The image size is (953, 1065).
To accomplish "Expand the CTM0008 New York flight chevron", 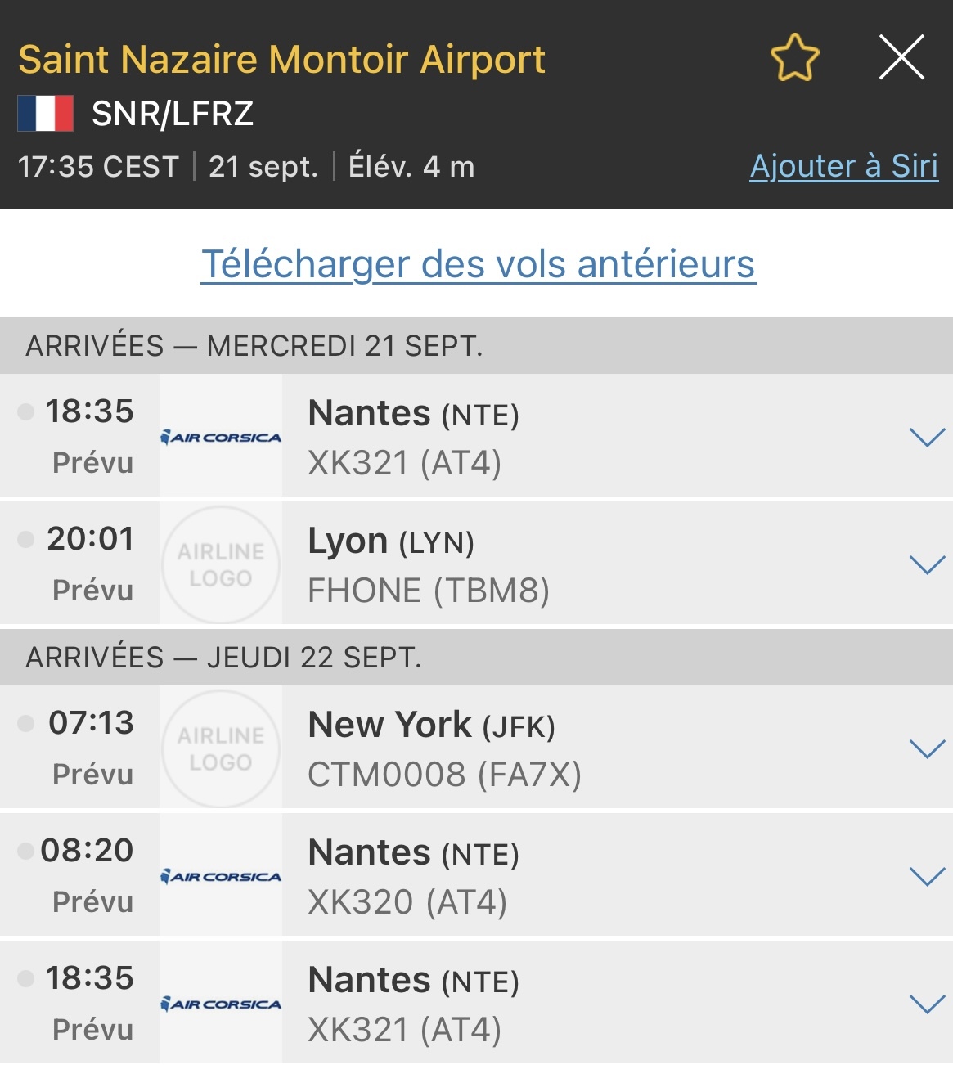I will (927, 748).
